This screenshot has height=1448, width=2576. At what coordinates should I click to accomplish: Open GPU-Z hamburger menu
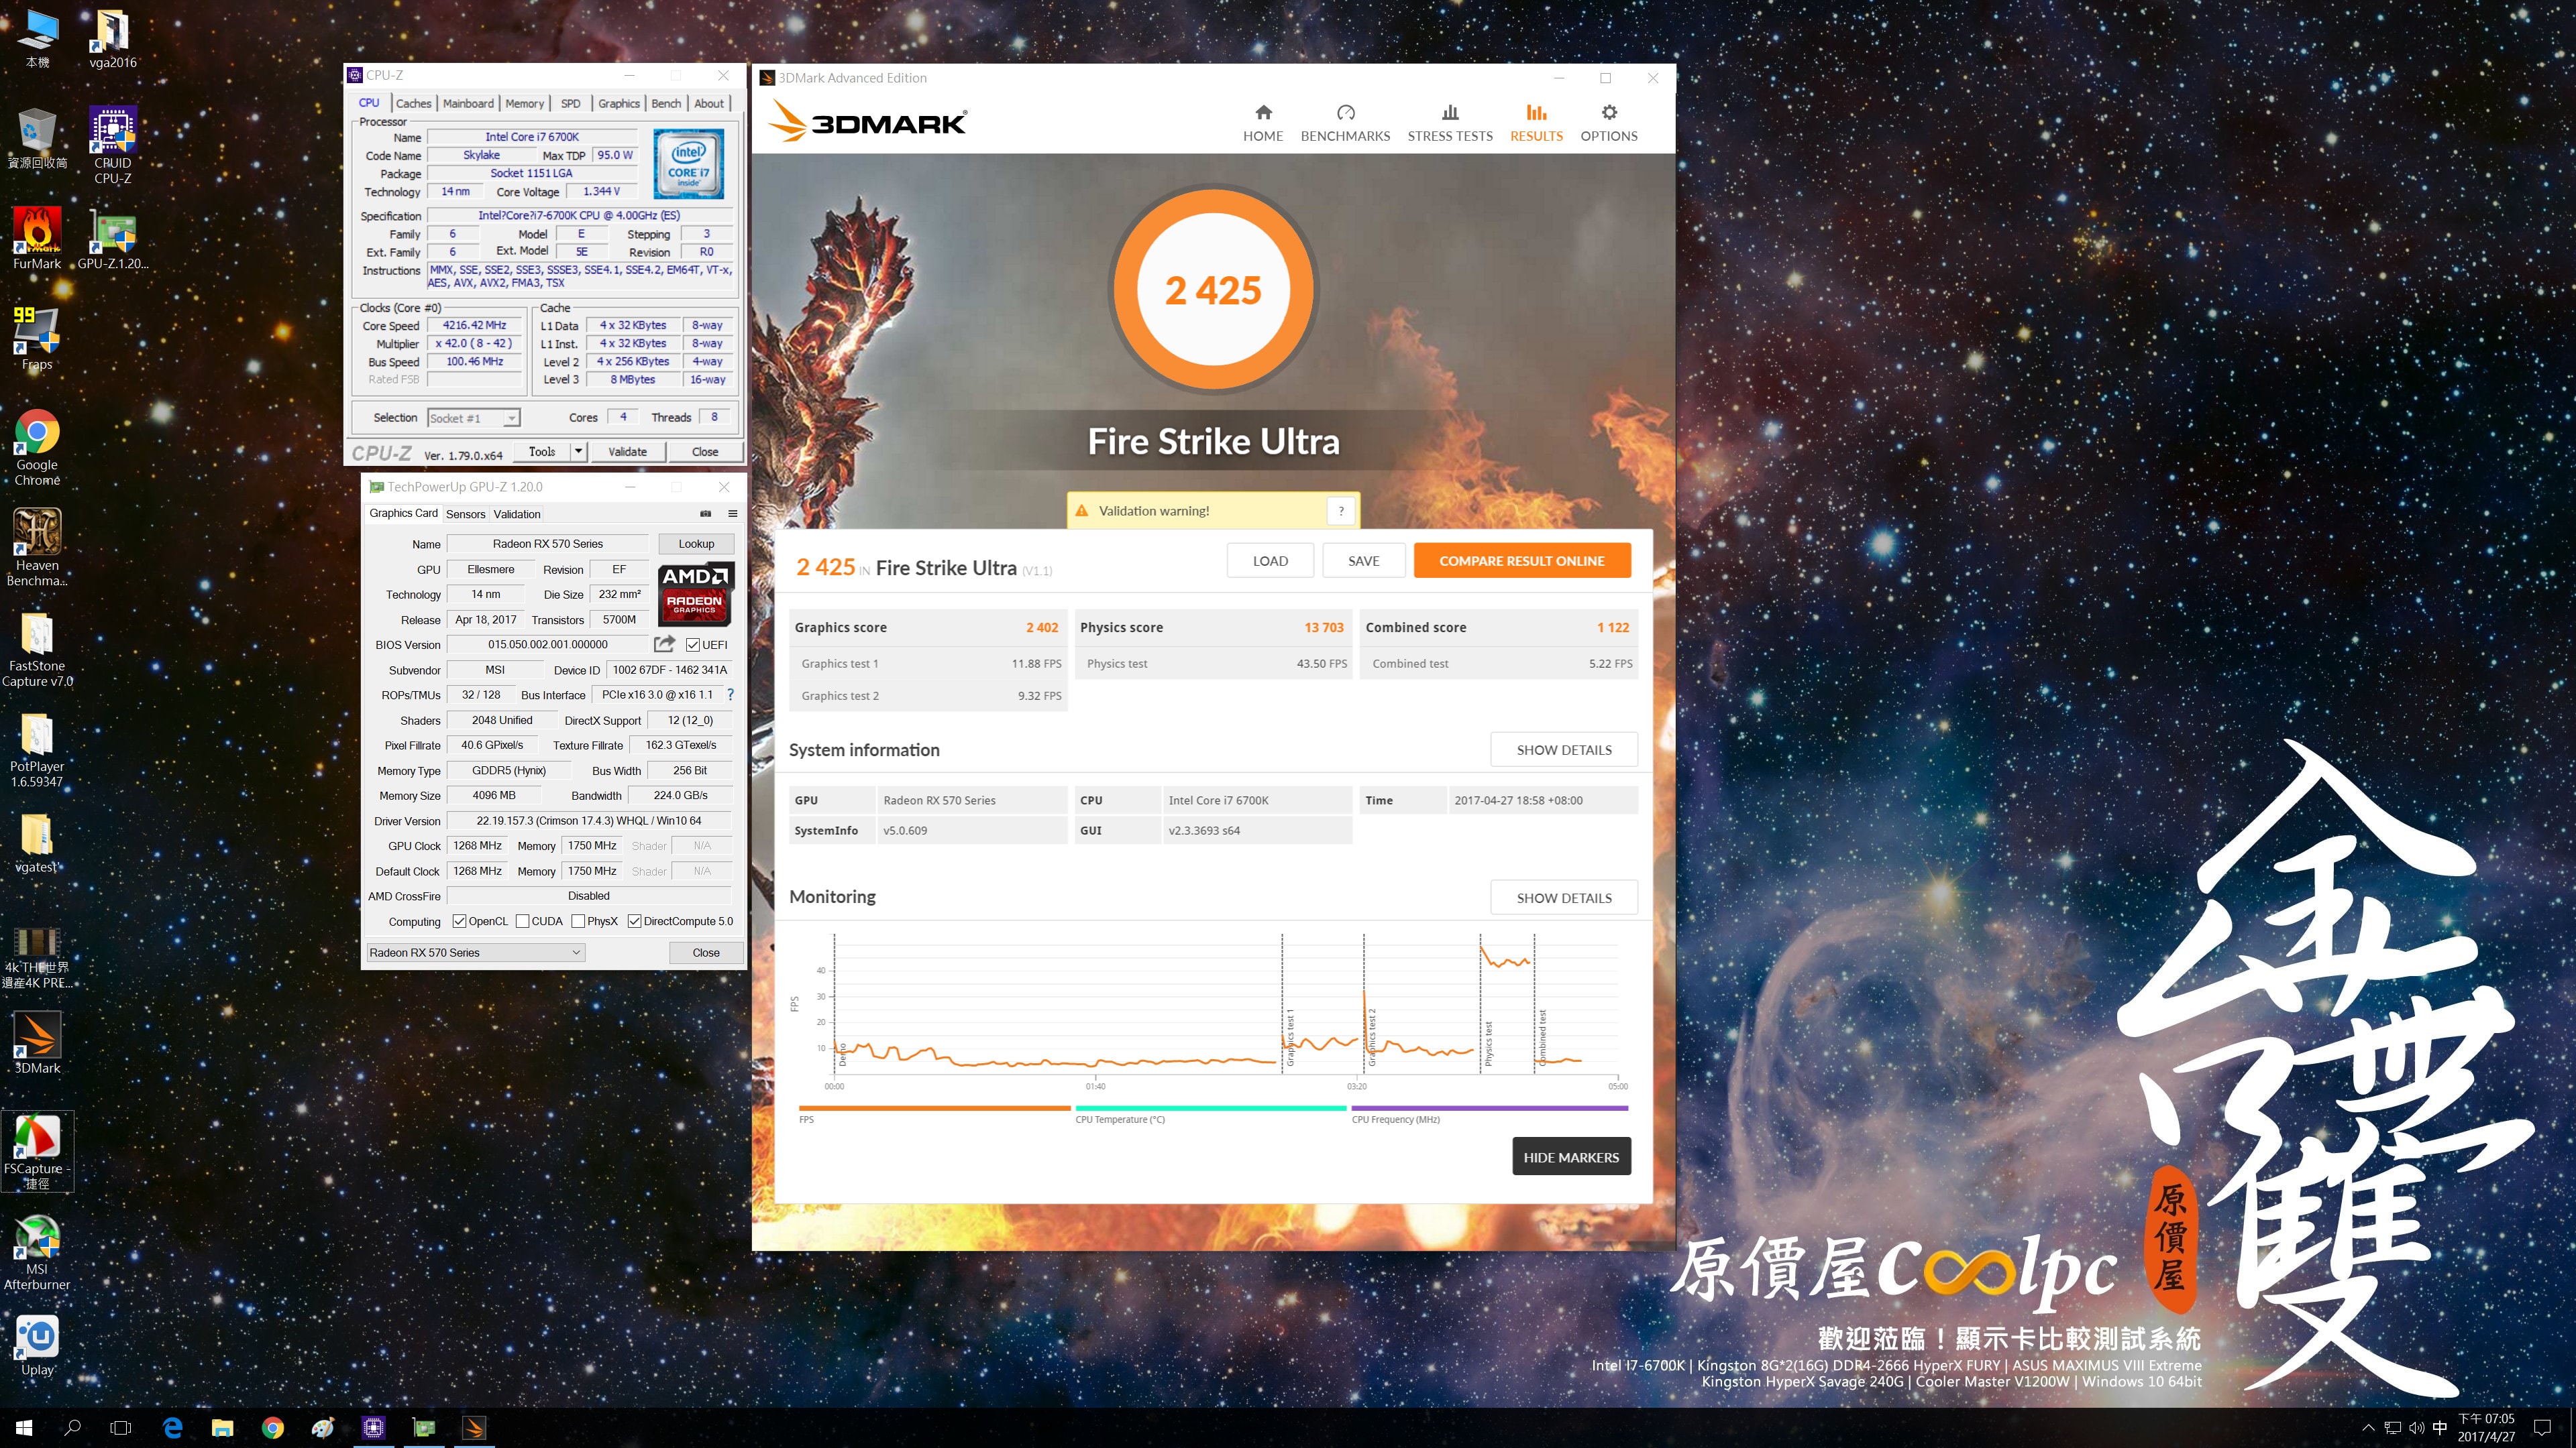tap(732, 514)
